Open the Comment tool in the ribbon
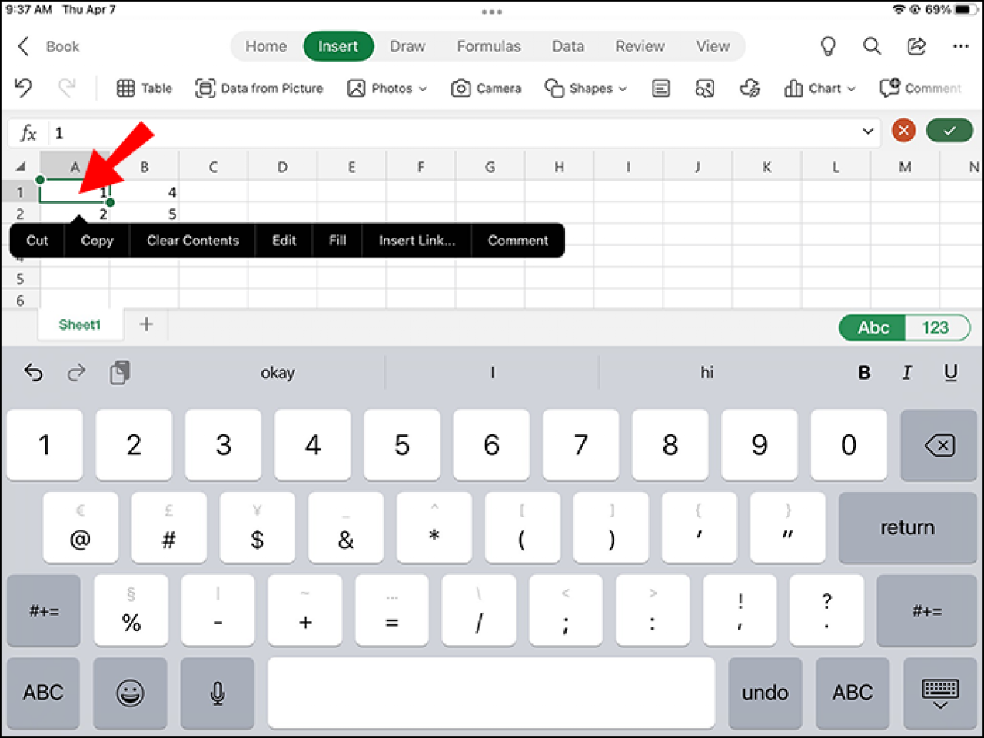This screenshot has height=738, width=984. point(920,88)
